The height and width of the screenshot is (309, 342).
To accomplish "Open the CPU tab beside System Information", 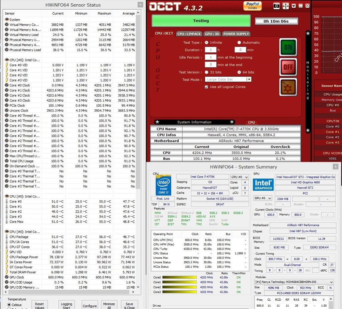I will [x=251, y=122].
